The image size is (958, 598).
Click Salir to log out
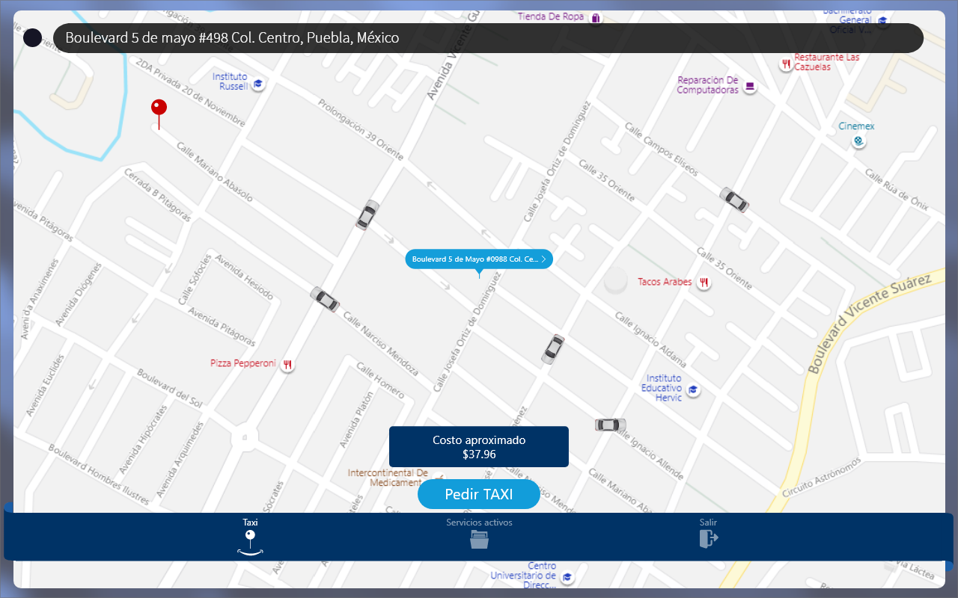(708, 534)
